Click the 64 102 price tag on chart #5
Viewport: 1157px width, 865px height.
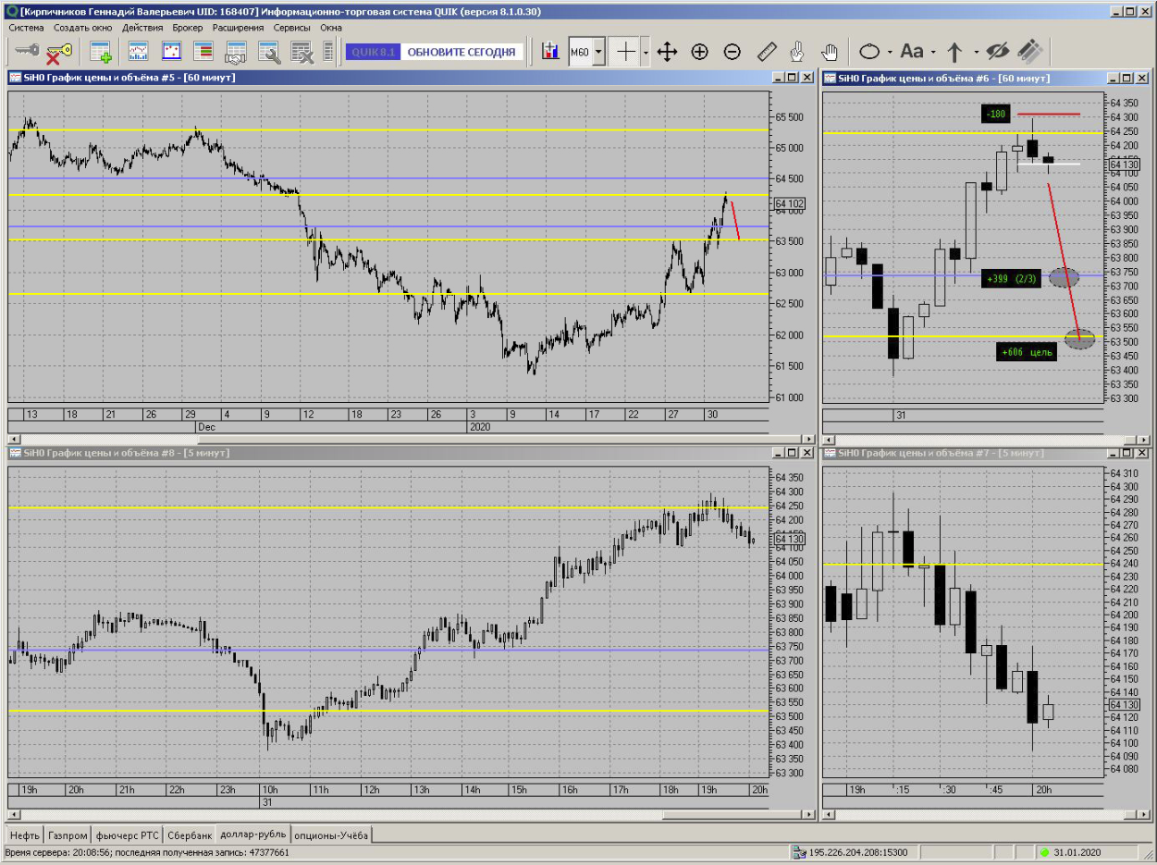click(x=789, y=203)
